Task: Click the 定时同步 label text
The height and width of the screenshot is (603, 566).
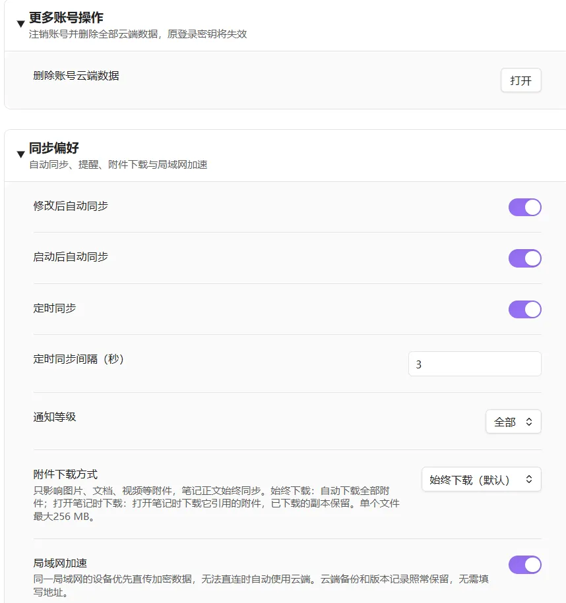Action: point(55,308)
